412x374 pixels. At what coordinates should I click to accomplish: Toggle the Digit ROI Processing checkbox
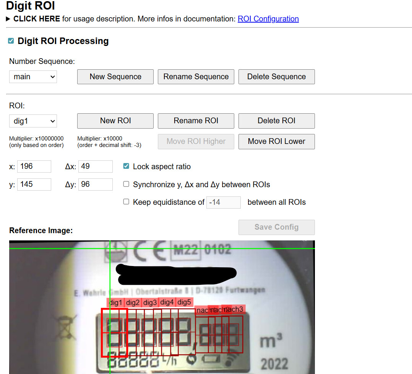(x=11, y=41)
